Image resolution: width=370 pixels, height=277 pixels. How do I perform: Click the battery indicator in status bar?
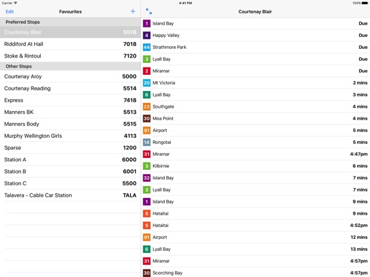point(365,3)
